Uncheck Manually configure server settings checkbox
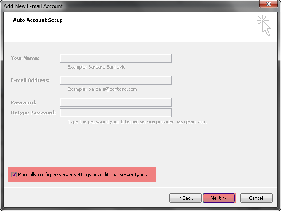This screenshot has width=281, height=211. 14,174
